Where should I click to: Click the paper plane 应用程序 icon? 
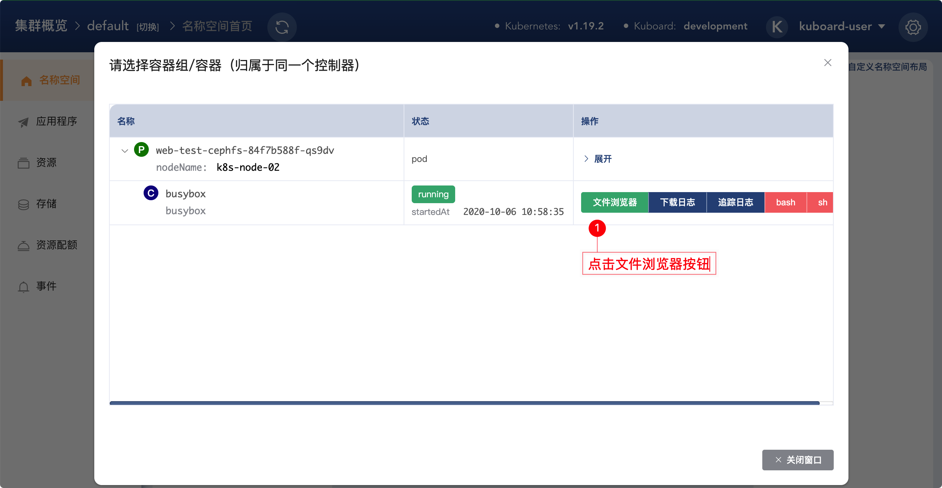tap(24, 122)
